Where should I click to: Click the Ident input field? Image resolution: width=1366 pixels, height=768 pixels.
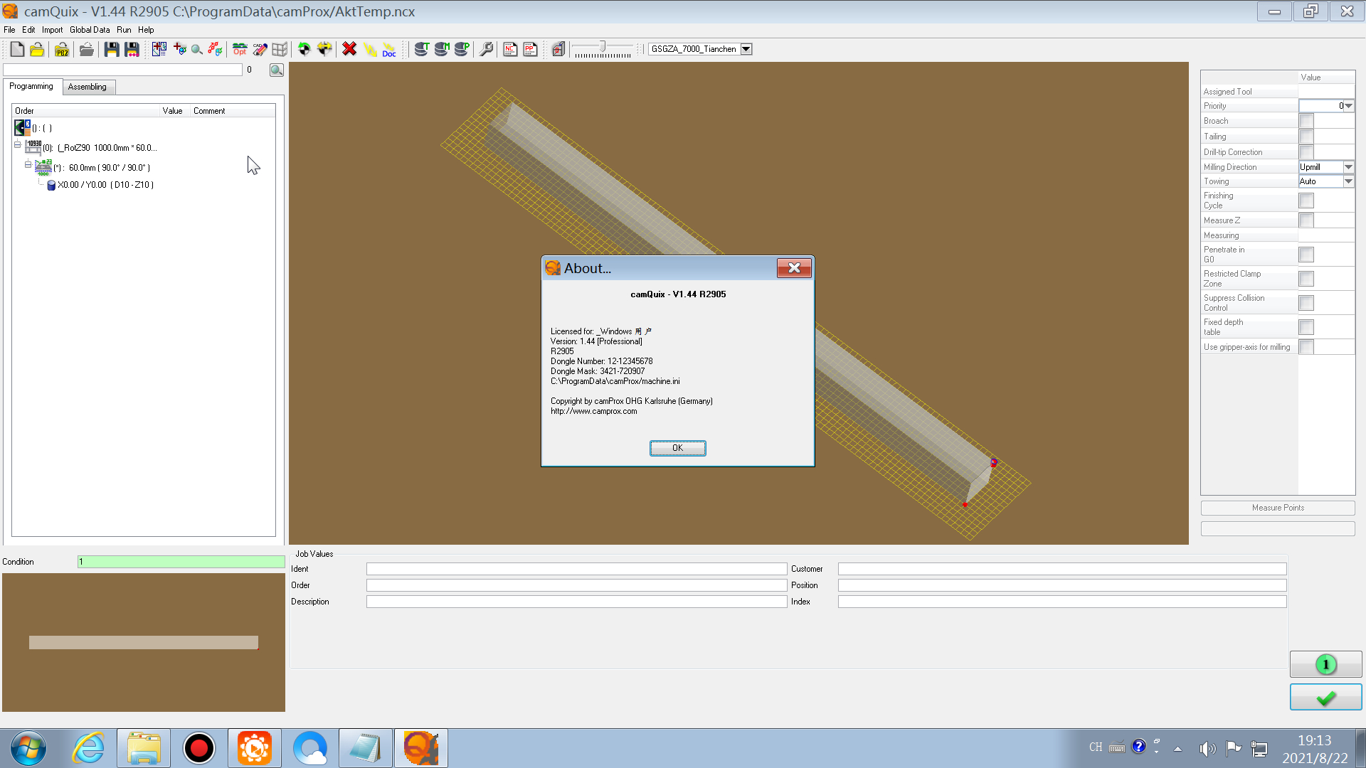(576, 569)
